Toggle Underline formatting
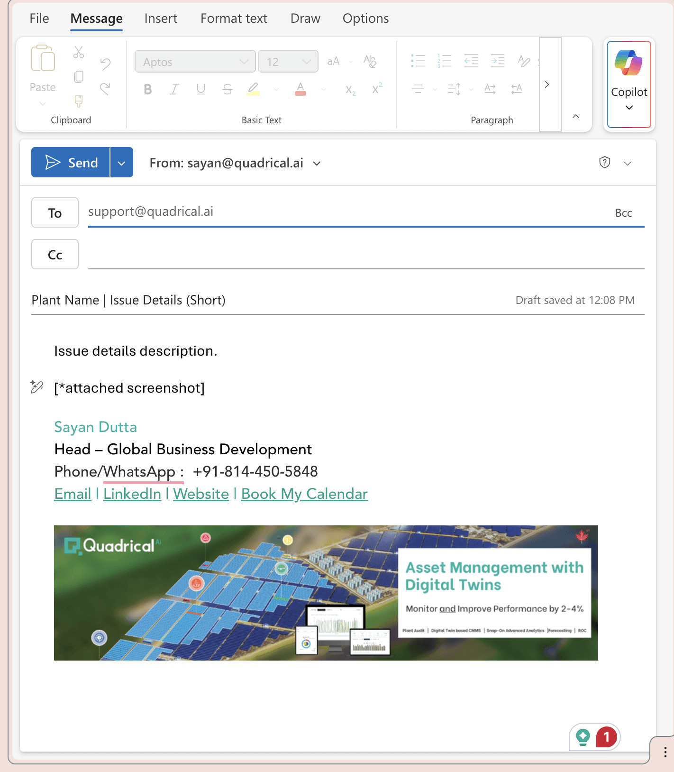 pos(201,89)
